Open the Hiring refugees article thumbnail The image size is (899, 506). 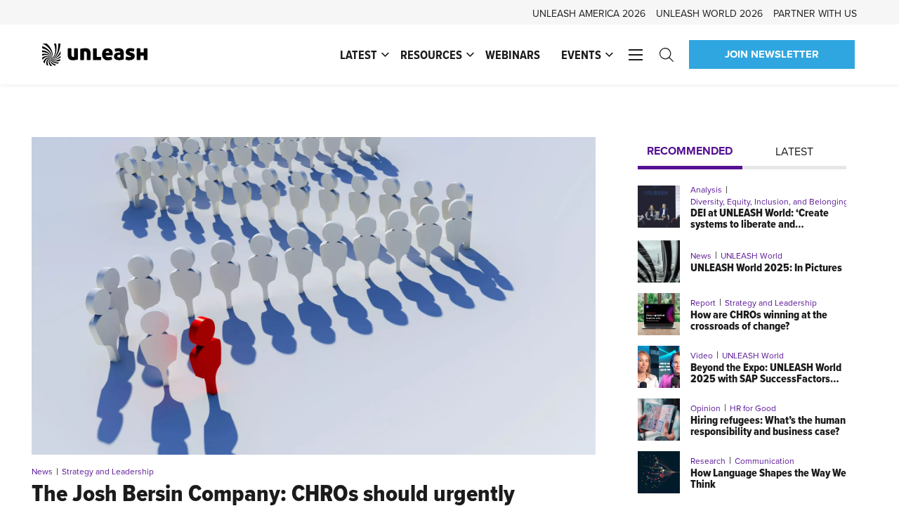point(659,420)
